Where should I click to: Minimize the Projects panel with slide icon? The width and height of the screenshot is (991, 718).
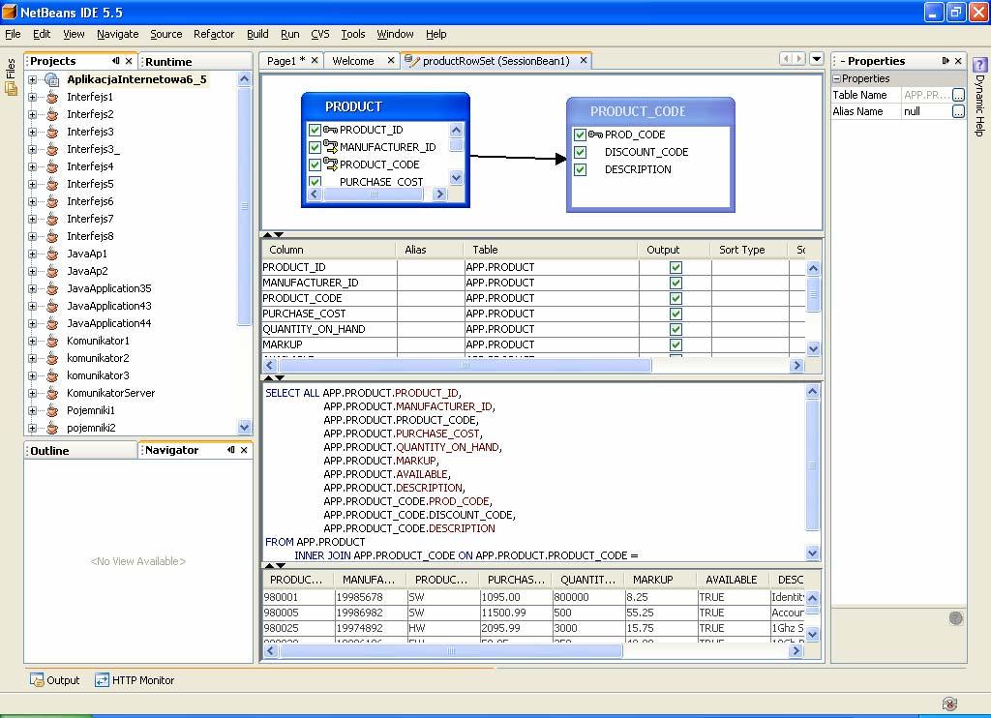pos(116,61)
